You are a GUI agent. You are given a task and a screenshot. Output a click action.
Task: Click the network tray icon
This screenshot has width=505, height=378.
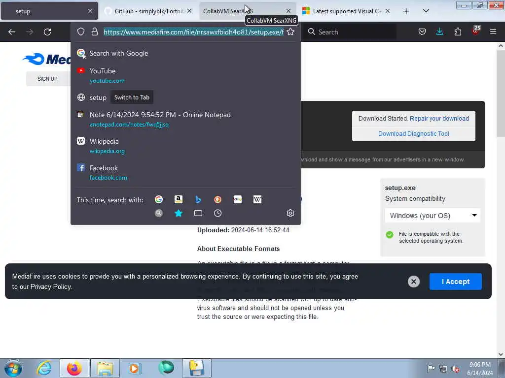click(443, 369)
